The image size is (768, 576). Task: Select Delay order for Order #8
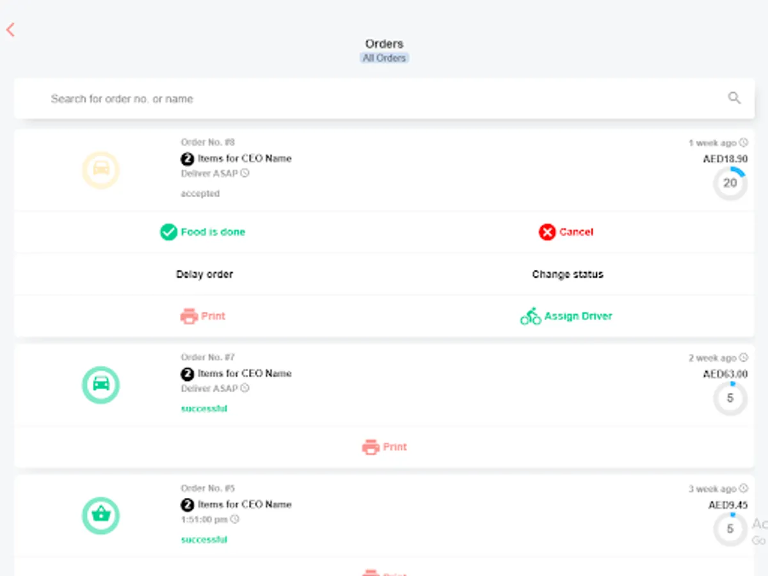[205, 274]
